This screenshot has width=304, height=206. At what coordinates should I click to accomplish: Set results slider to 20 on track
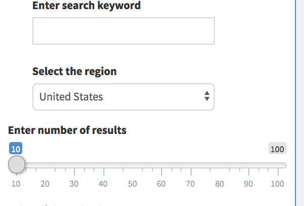46,165
